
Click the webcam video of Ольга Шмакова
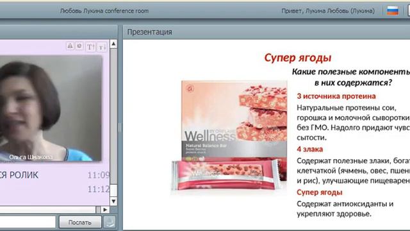50,108
